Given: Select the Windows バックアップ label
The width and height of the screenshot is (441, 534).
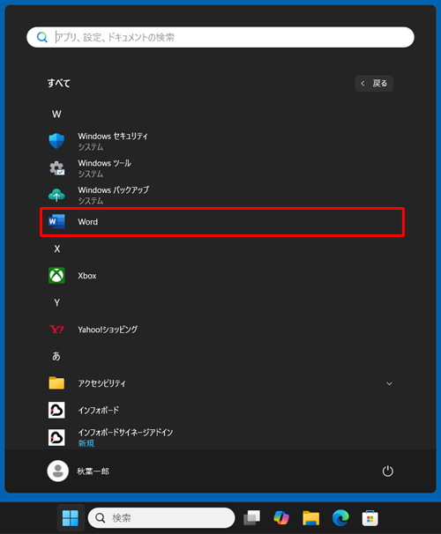Looking at the screenshot, I should click(114, 190).
